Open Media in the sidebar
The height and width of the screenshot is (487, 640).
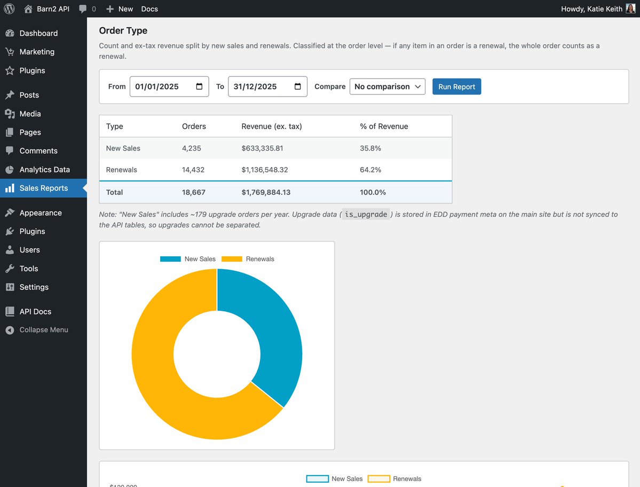pyautogui.click(x=43, y=114)
